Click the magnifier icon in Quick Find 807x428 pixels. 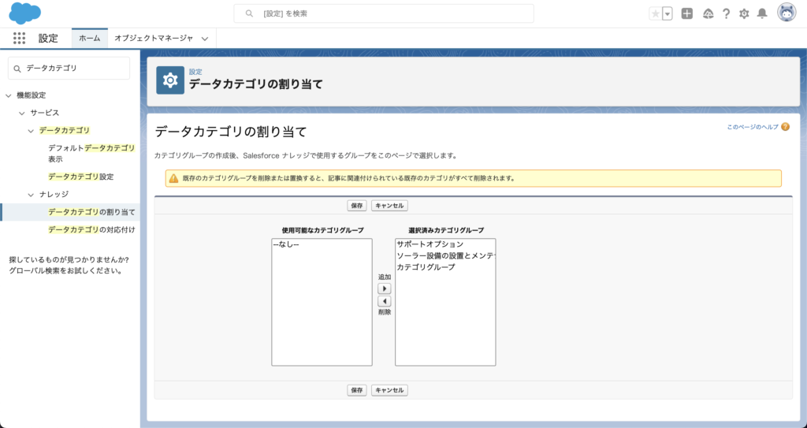[x=17, y=69]
